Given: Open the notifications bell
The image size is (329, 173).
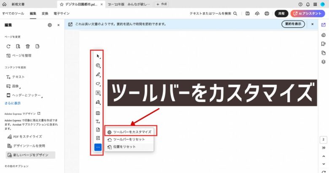Looking at the screenshot, I should coord(308,4).
